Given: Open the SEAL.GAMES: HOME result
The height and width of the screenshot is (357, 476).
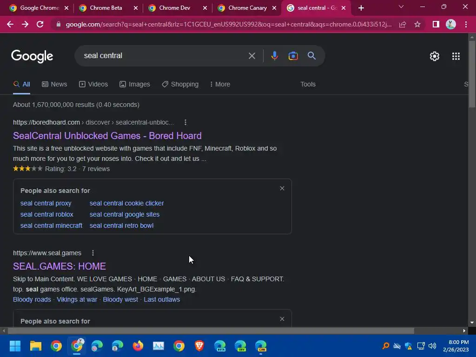Looking at the screenshot, I should [x=59, y=266].
